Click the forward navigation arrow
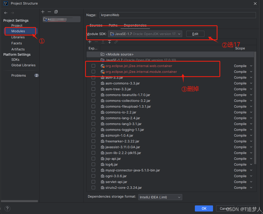The height and width of the screenshot is (214, 263). (12, 13)
